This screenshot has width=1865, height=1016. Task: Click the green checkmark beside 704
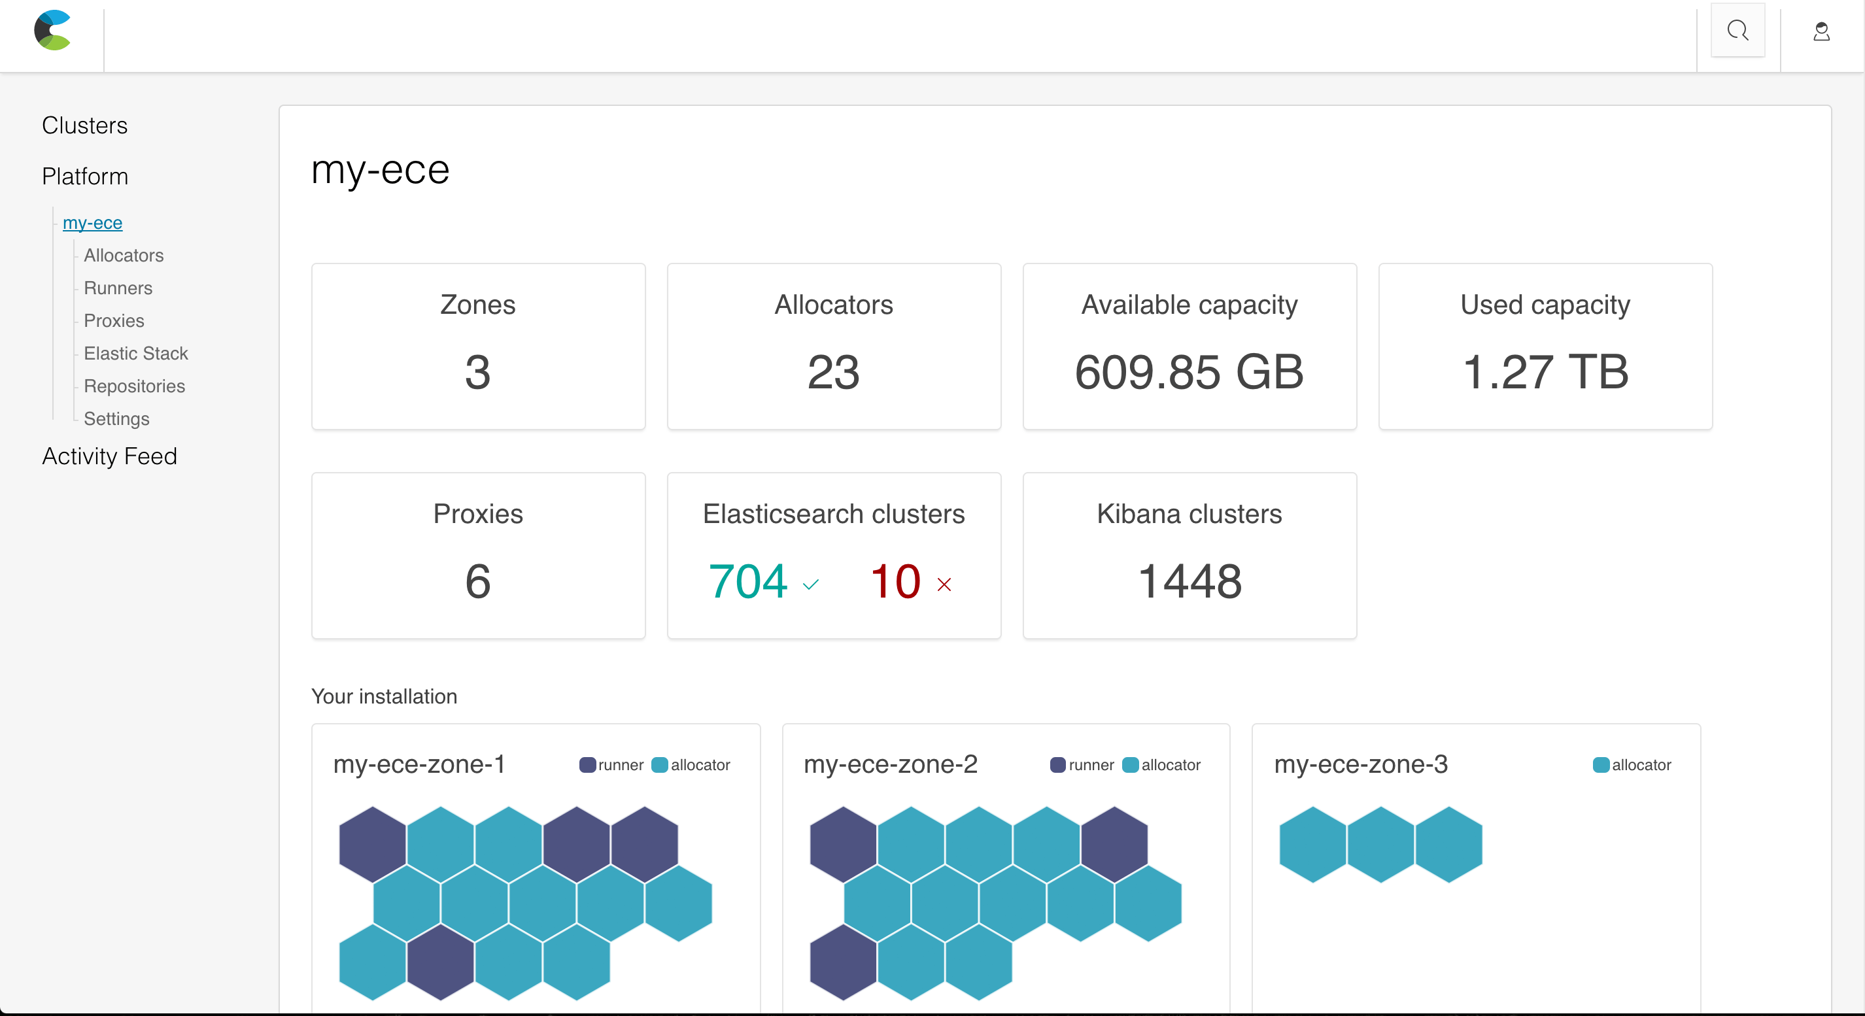click(810, 584)
